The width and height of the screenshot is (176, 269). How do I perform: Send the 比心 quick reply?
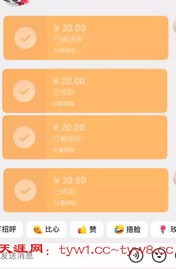[46, 229]
